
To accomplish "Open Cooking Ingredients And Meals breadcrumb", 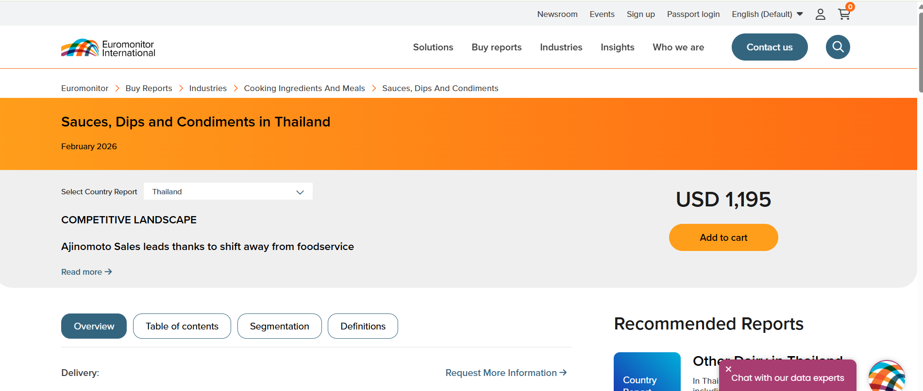I will tap(304, 88).
